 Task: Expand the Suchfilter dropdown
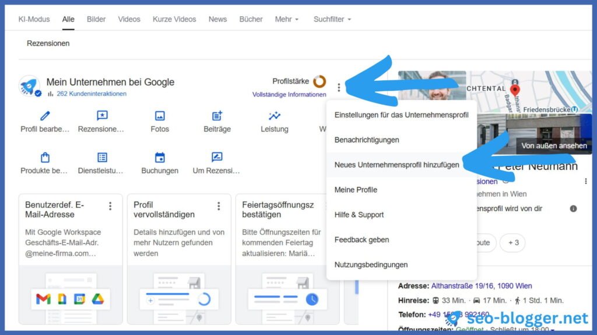(x=332, y=19)
